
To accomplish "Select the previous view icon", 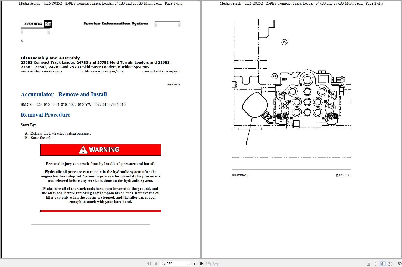I will pyautogui.click(x=209, y=263).
